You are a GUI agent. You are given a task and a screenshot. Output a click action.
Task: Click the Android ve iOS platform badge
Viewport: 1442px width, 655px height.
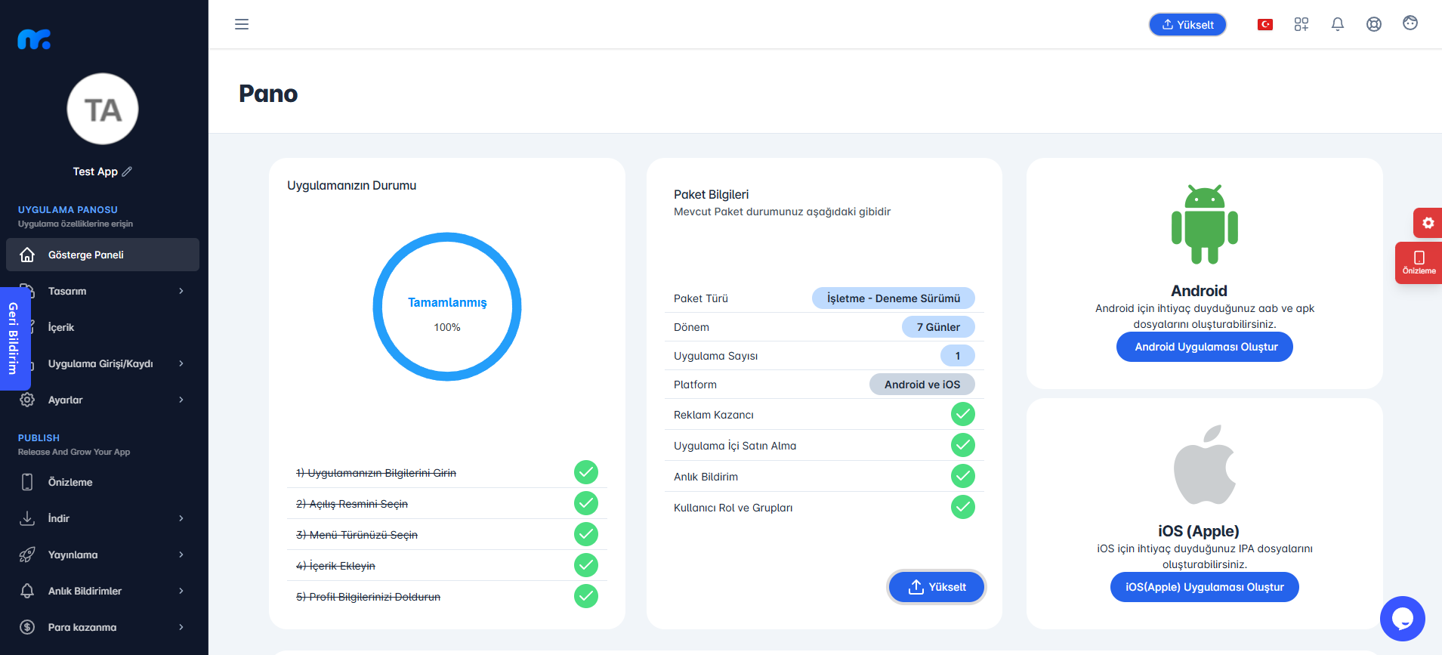point(922,385)
